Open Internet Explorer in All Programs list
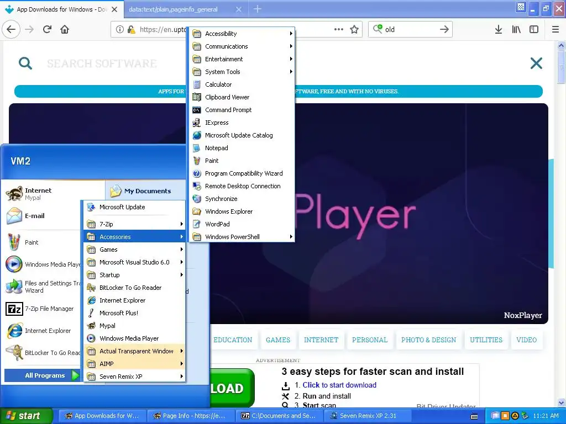 click(x=135, y=300)
